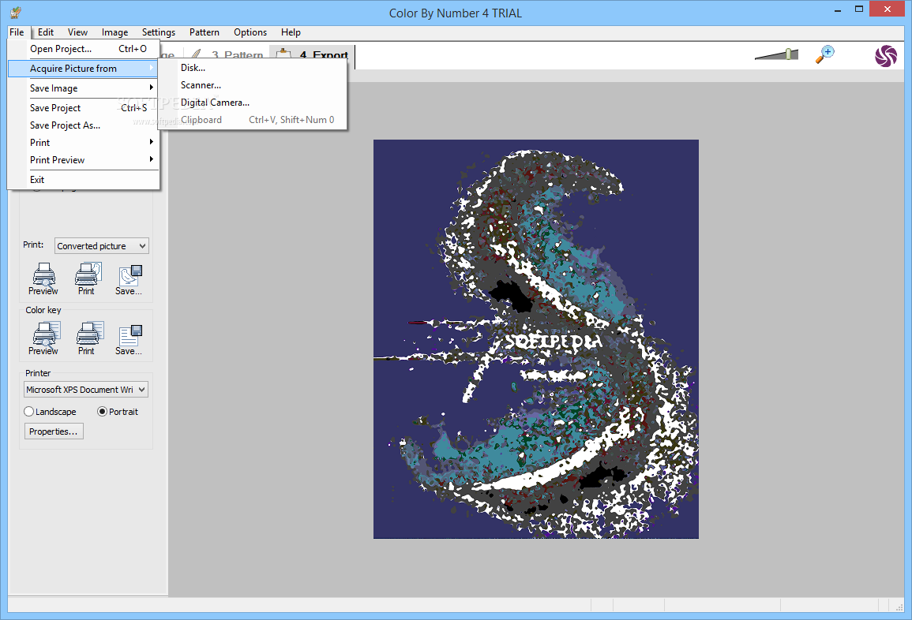Click the purple swirl logo icon
This screenshot has width=912, height=620.
click(886, 56)
